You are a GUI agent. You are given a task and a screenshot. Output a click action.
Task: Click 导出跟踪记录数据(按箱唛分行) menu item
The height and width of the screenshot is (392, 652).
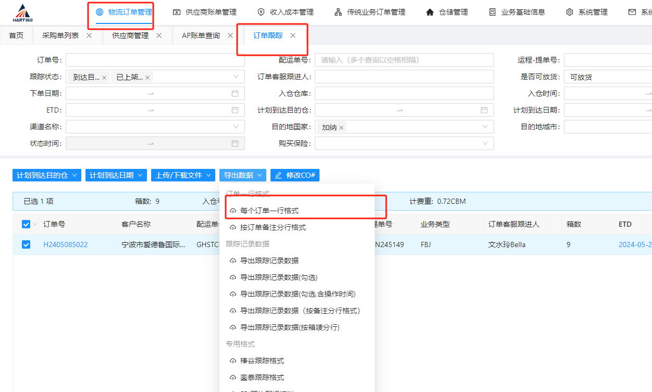click(x=289, y=327)
